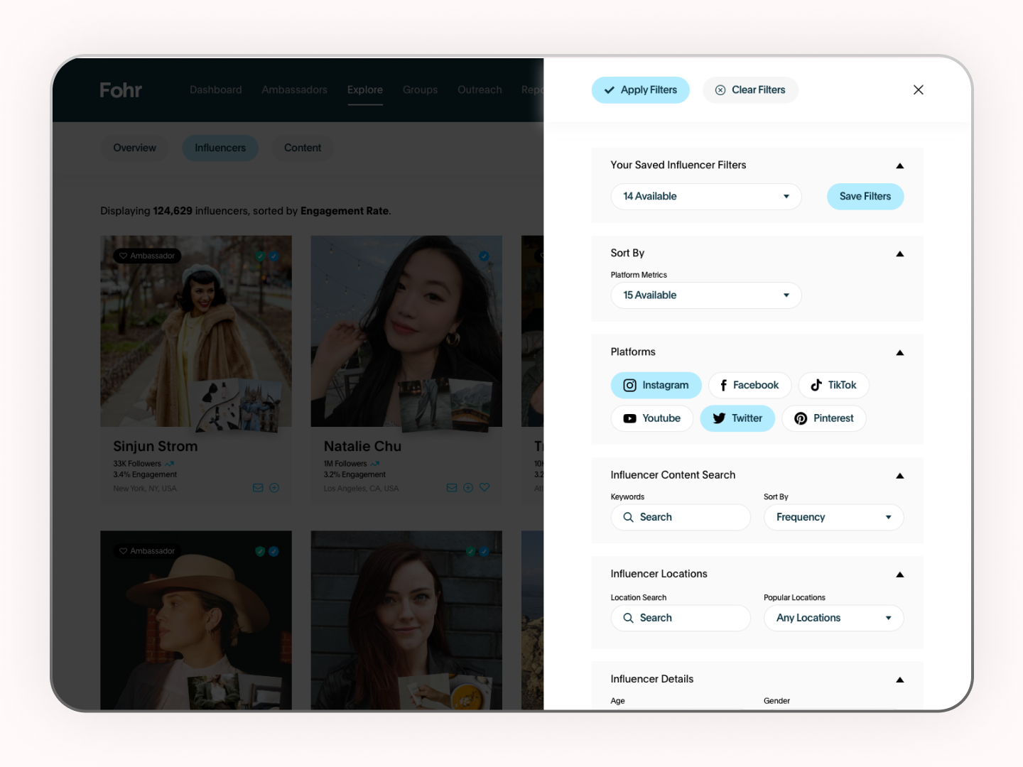1023x767 pixels.
Task: Collapse the Influencer Locations section
Action: pyautogui.click(x=900, y=575)
